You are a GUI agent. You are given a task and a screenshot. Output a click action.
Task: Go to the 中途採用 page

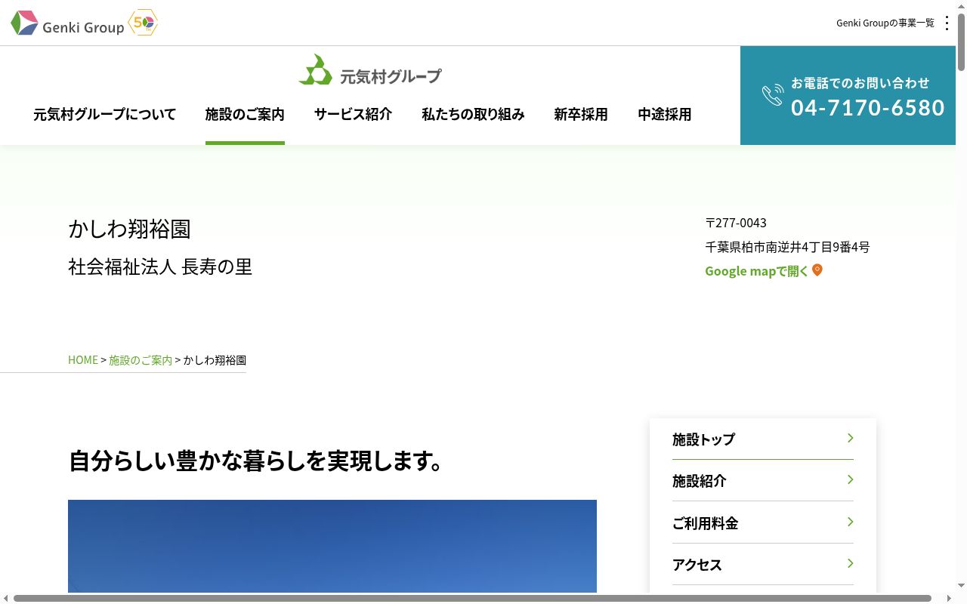click(665, 114)
